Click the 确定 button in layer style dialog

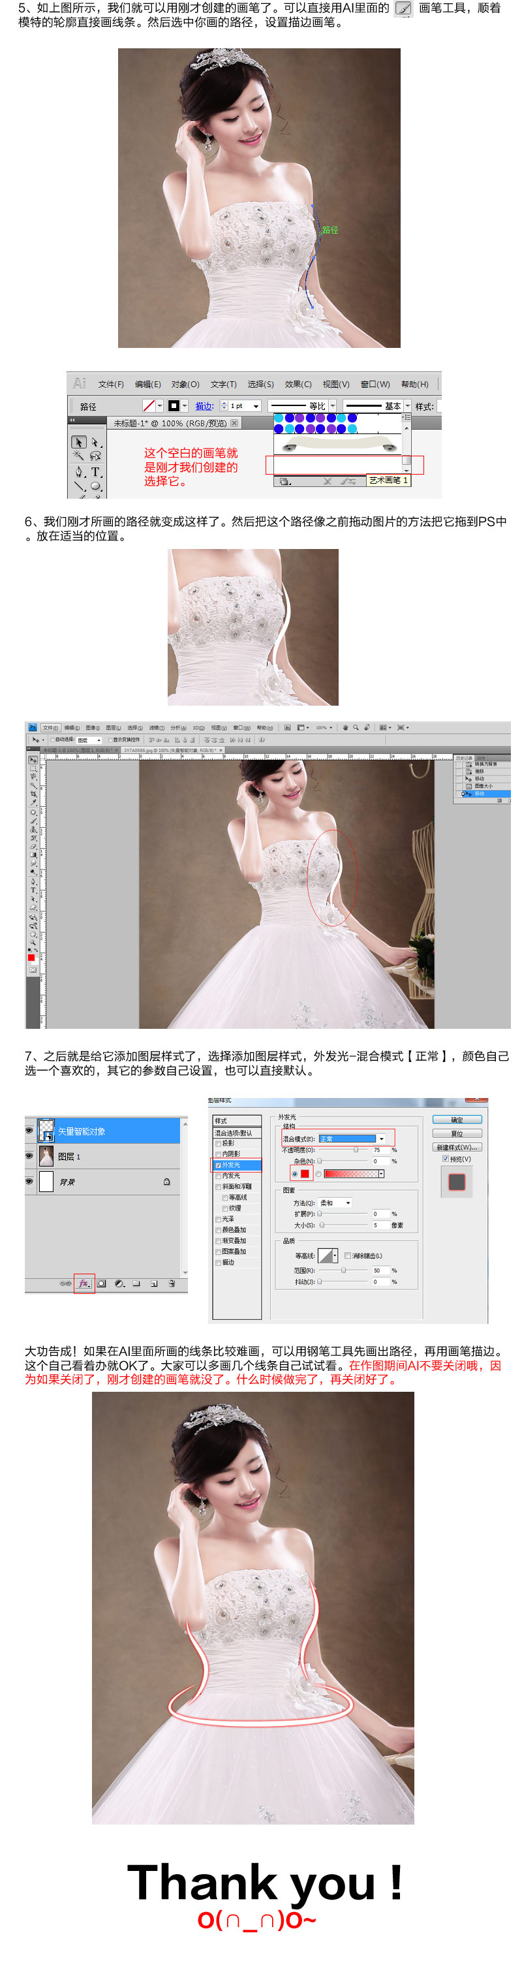[x=457, y=1120]
